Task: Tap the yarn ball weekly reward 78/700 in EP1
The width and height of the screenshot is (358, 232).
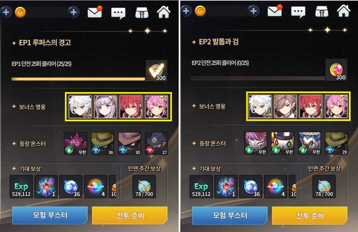Action: tap(144, 187)
